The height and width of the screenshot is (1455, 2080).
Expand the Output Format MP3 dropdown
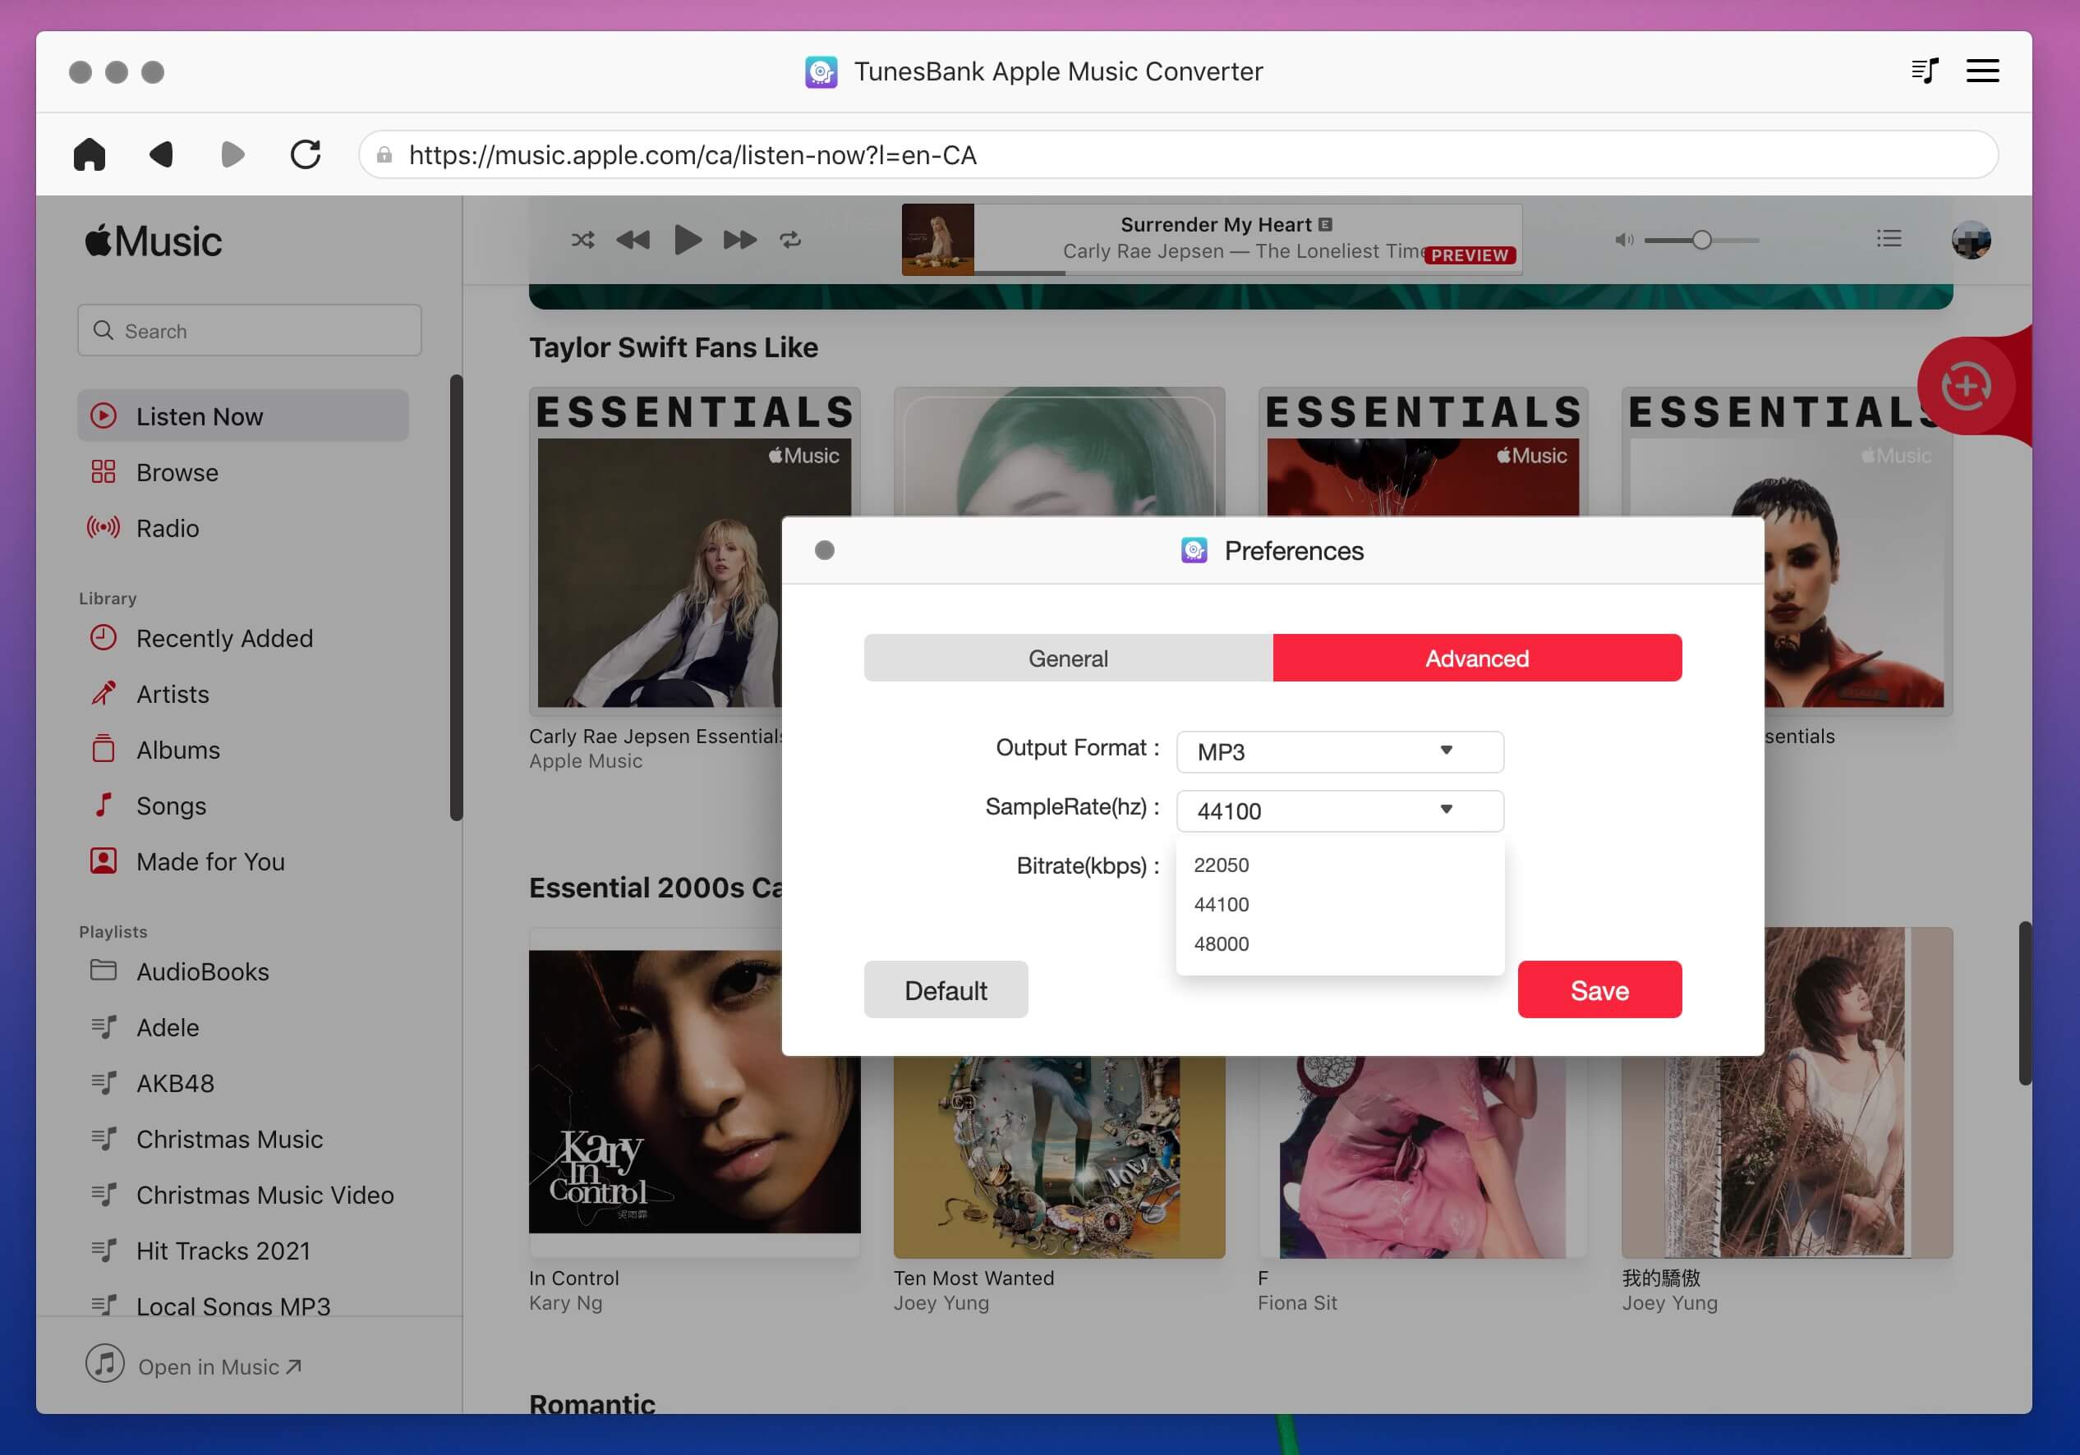pyautogui.click(x=1340, y=751)
